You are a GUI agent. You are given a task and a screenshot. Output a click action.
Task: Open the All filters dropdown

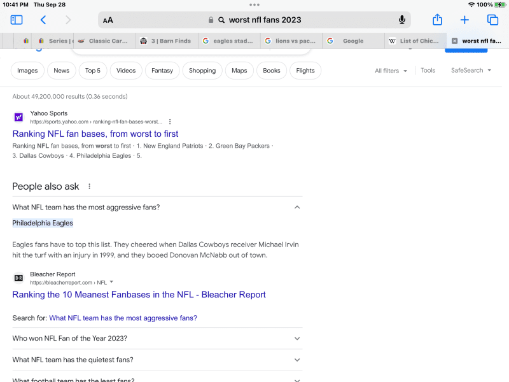click(x=391, y=71)
